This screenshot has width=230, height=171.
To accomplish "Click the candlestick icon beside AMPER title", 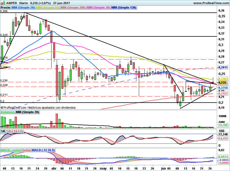I will [3, 3].
